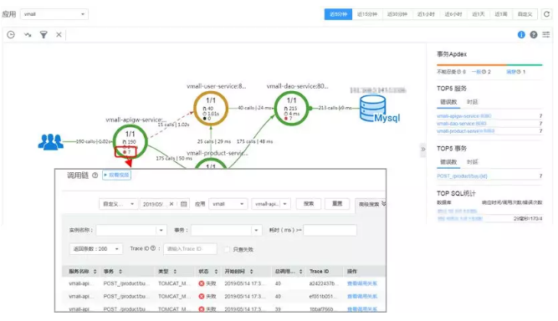Select the last 15 minutes time tab
Image resolution: width=558 pixels, height=321 pixels.
tap(367, 14)
